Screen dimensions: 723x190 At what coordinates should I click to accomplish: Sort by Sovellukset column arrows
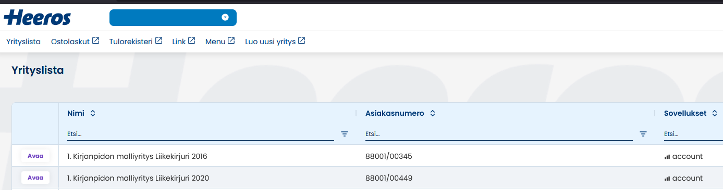tap(714, 113)
